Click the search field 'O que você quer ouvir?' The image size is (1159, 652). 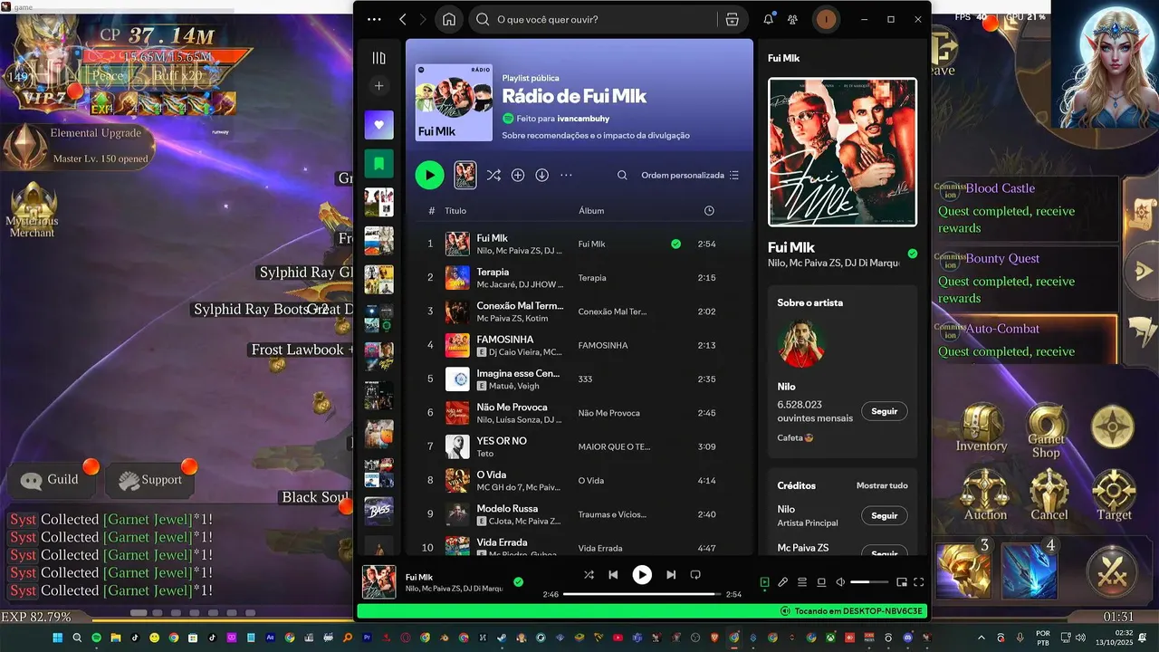coord(594,19)
